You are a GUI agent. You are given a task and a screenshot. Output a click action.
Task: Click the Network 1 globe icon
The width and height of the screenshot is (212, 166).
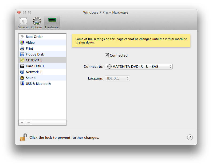tap(22, 72)
